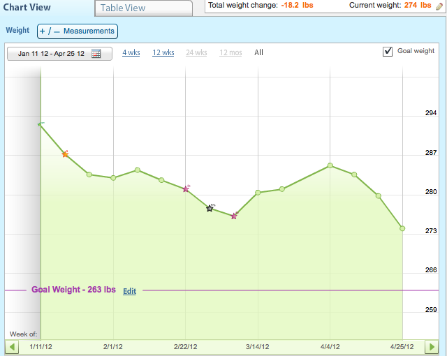Open the Jan 11 12 - Apr 25 12 date picker
The height and width of the screenshot is (356, 447).
(x=59, y=54)
